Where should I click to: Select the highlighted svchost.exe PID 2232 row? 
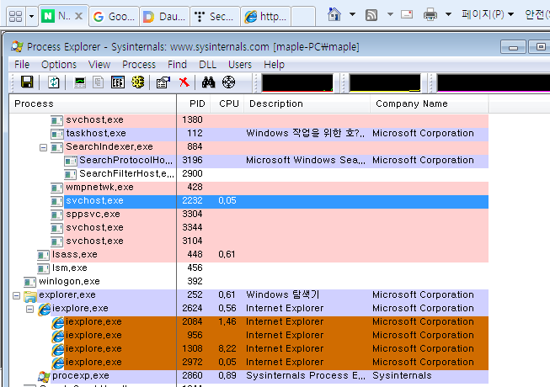[x=248, y=201]
